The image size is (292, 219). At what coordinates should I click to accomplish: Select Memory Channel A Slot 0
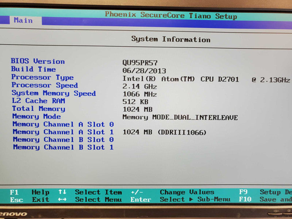click(x=63, y=124)
